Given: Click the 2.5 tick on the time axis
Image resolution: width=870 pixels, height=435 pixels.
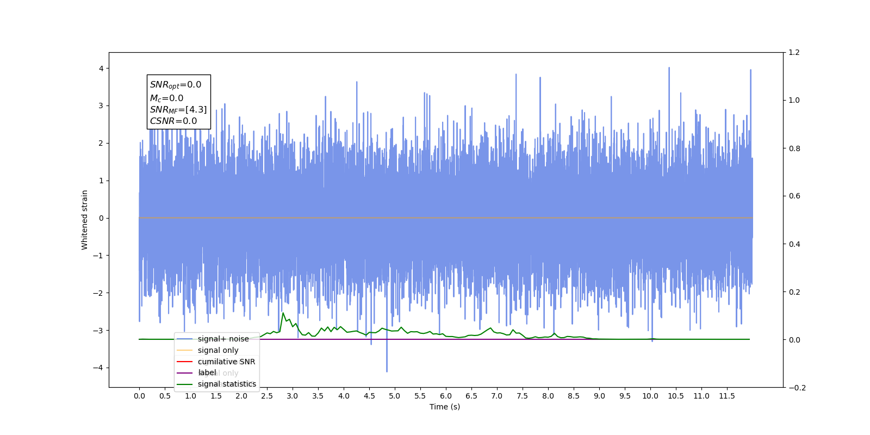Looking at the screenshot, I should [267, 396].
